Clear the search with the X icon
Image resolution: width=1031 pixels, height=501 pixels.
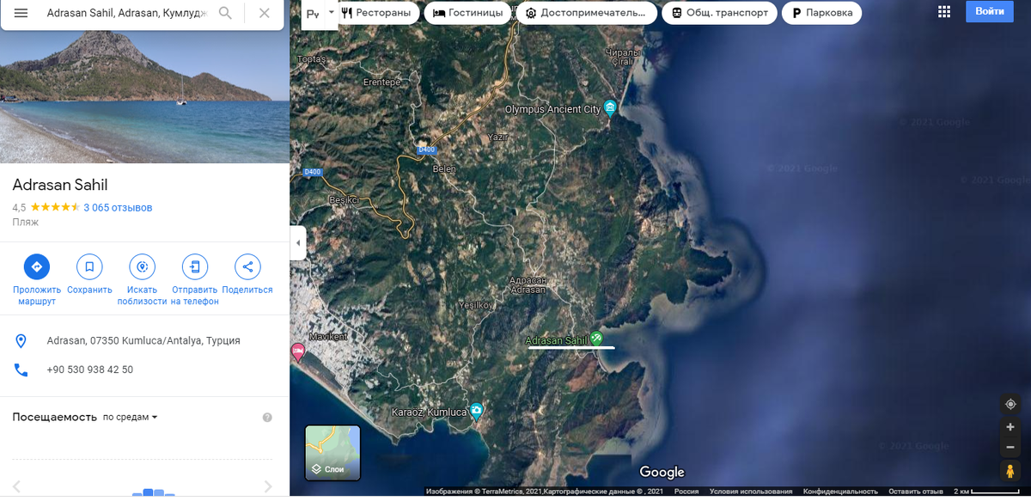point(265,13)
